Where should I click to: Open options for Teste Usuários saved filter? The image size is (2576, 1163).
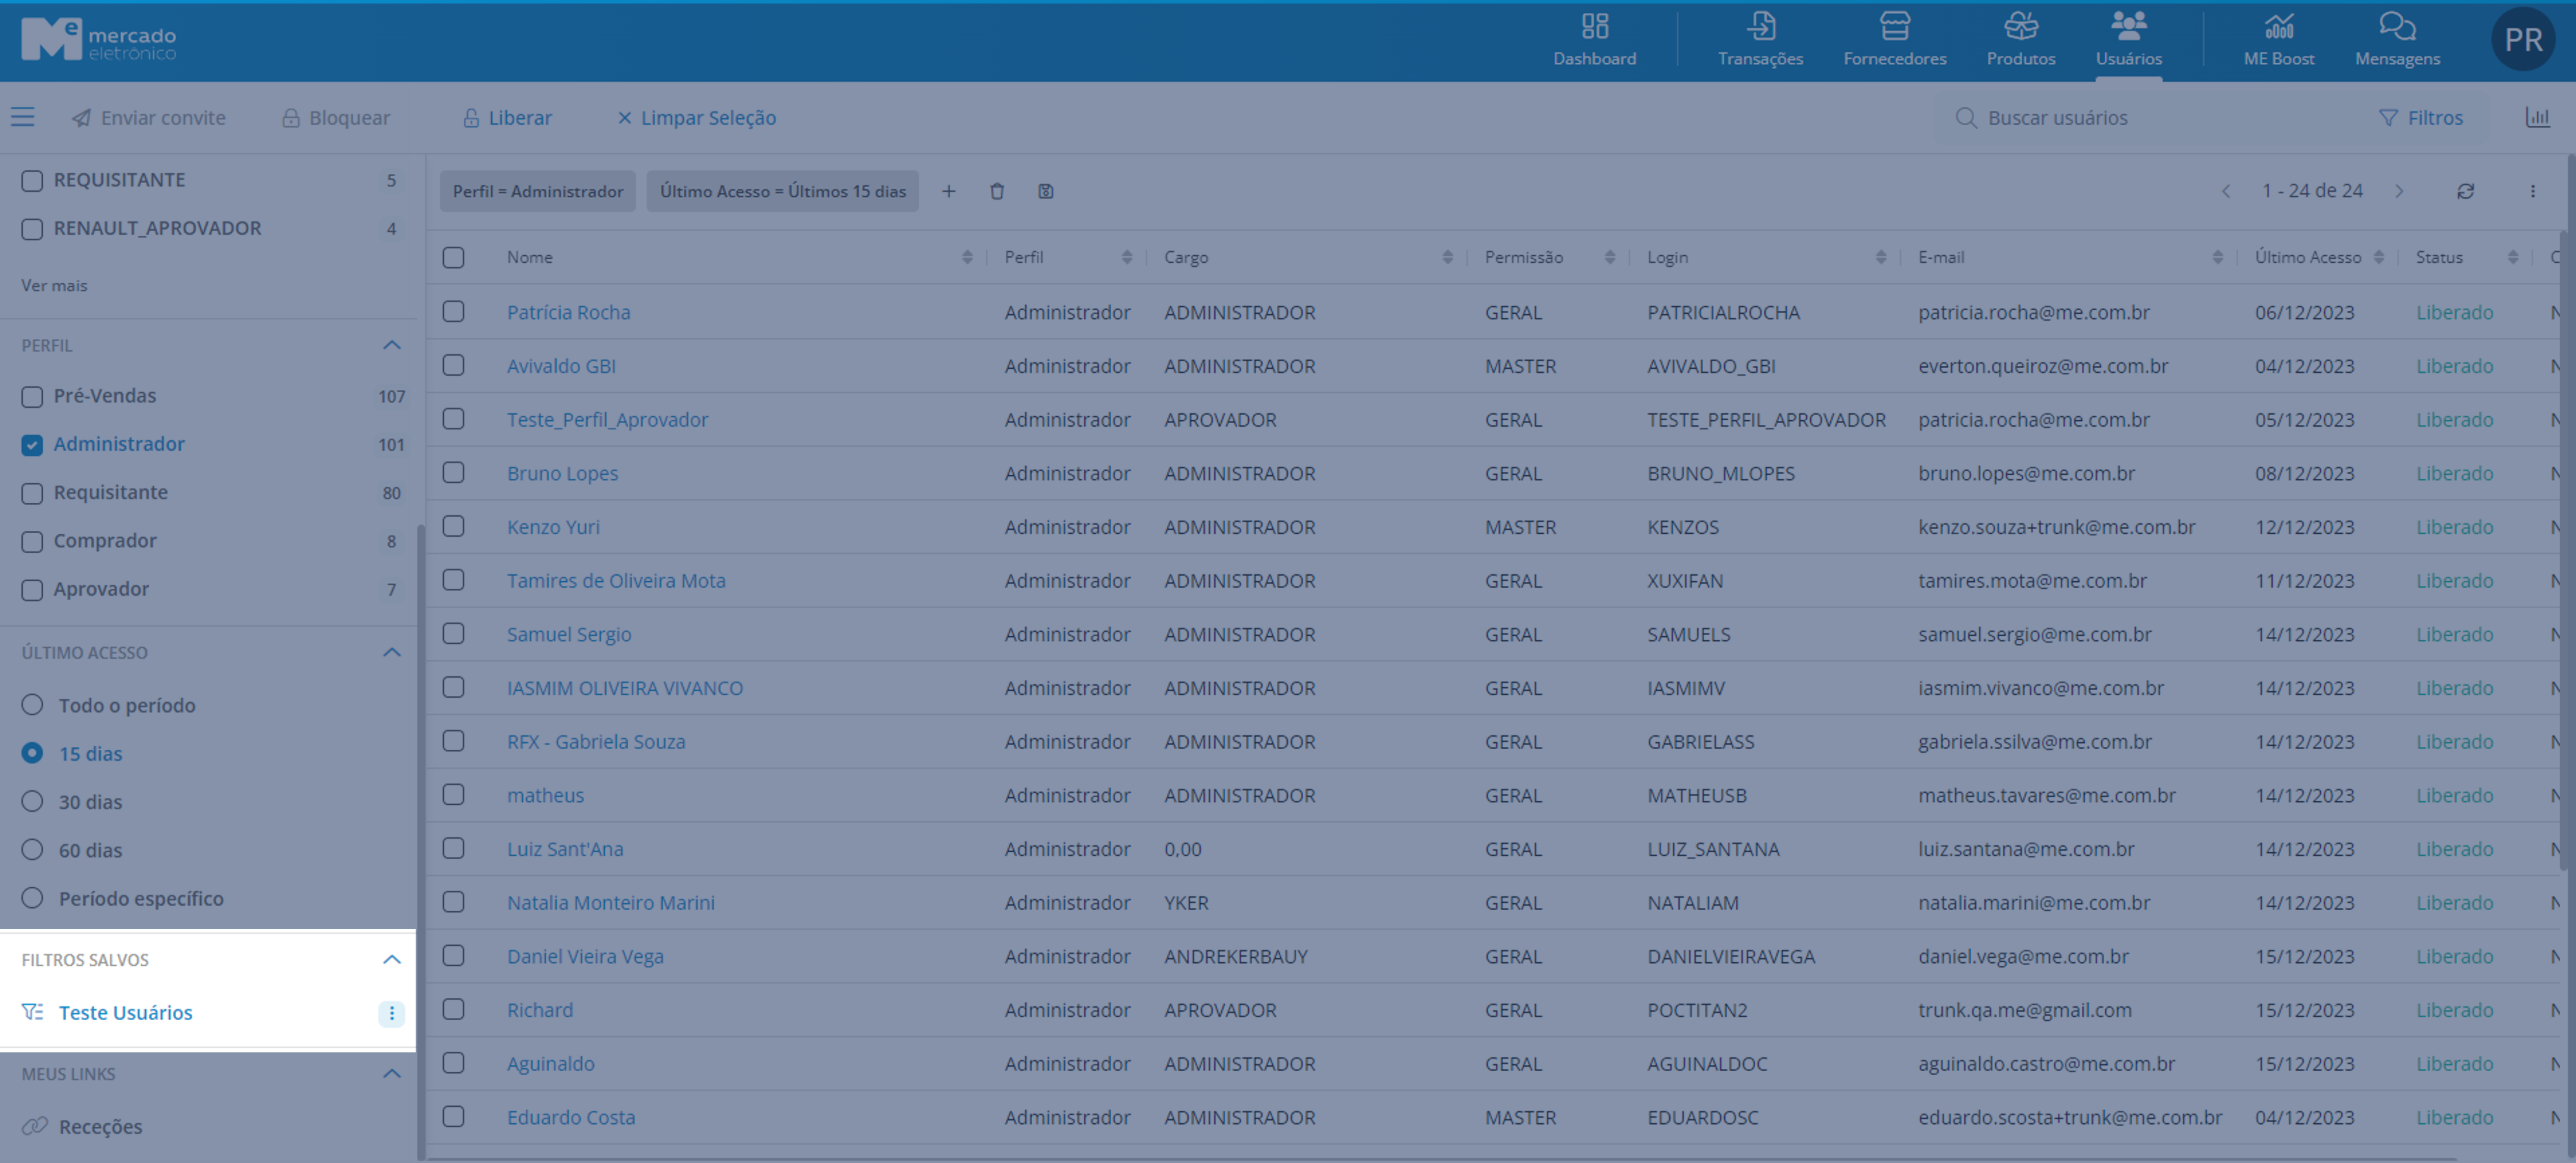(391, 1013)
